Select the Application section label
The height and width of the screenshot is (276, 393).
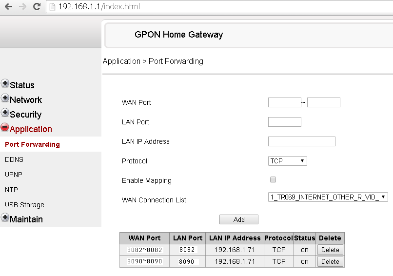tap(31, 129)
